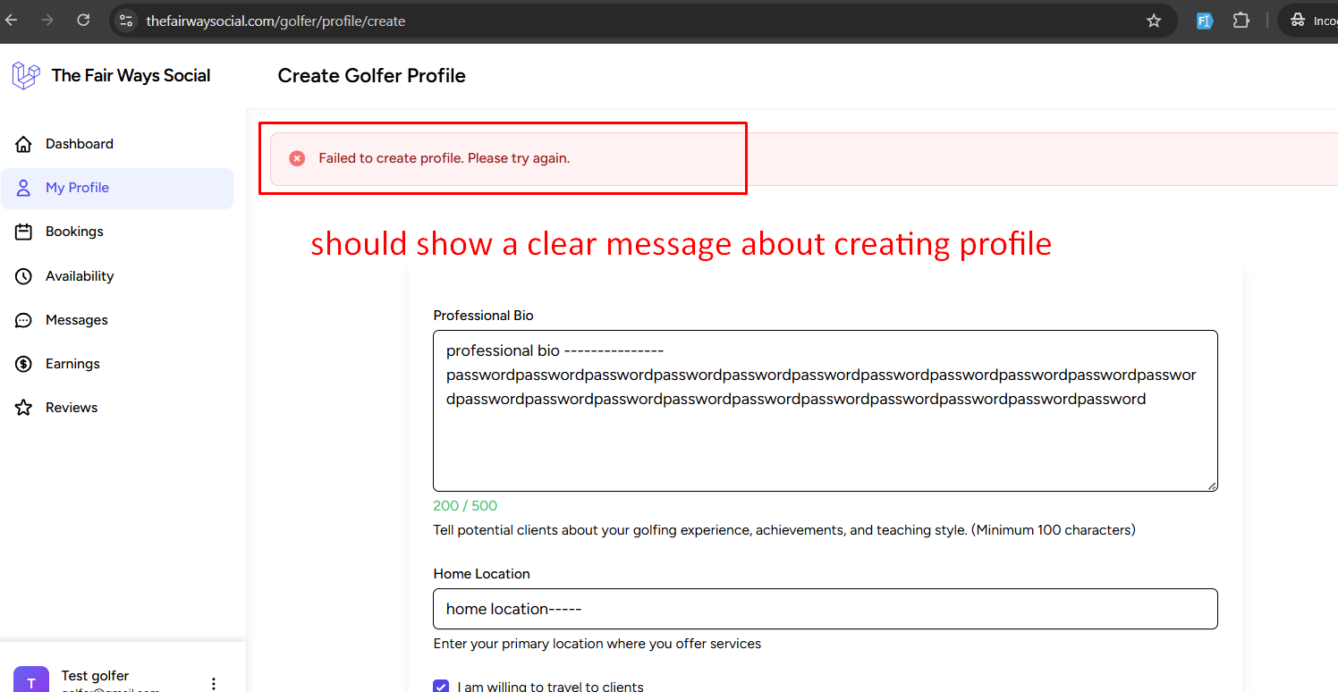
Task: Click the textarea resize handle
Action: coord(1212,485)
